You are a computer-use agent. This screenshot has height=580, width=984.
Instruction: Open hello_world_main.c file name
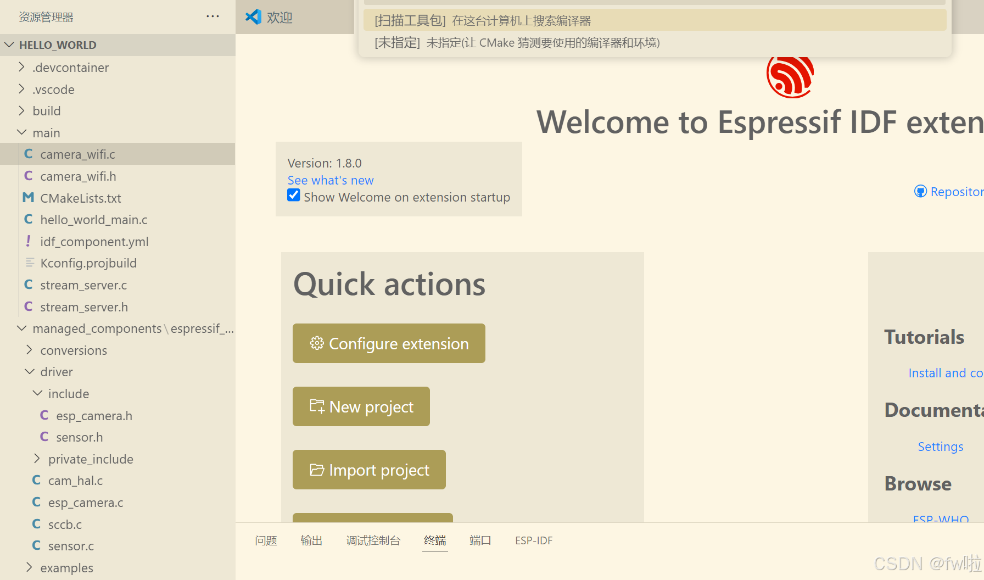(94, 220)
